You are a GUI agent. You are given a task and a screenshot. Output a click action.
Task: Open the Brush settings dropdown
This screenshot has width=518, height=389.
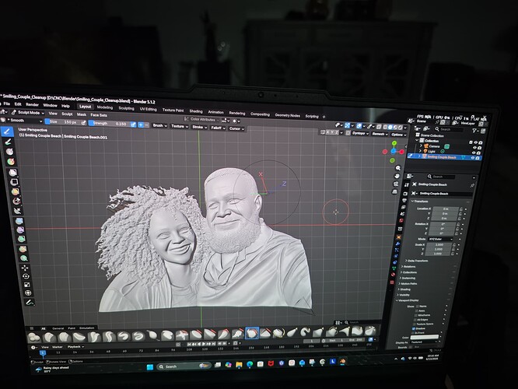160,125
